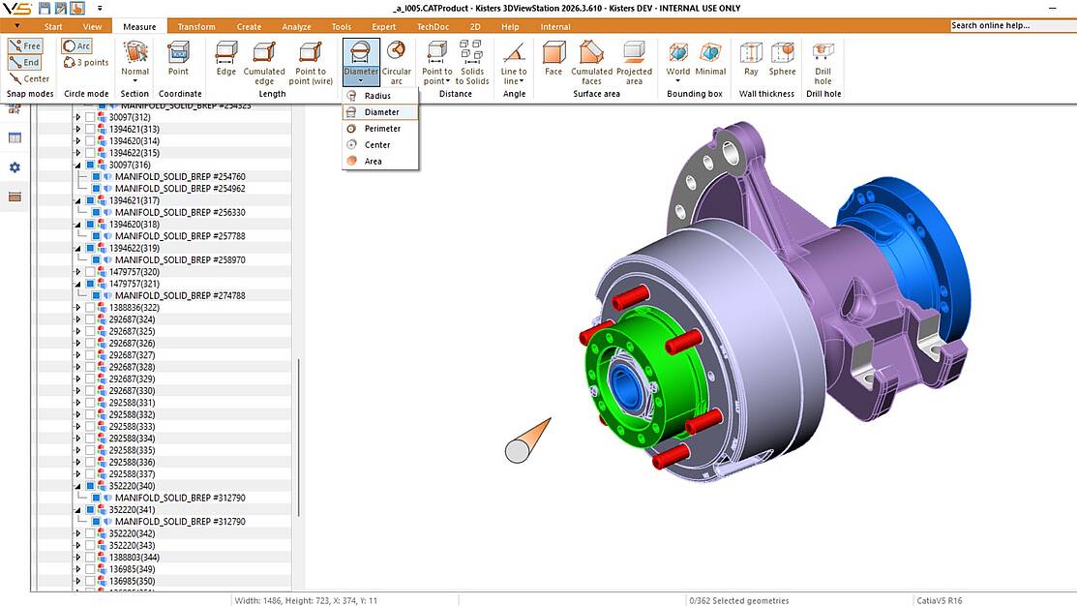Open the settings gear in left sidebar
This screenshot has height=606, width=1077.
[15, 167]
